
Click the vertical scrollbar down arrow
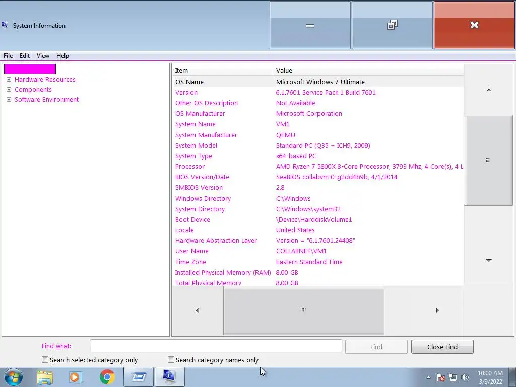click(489, 260)
